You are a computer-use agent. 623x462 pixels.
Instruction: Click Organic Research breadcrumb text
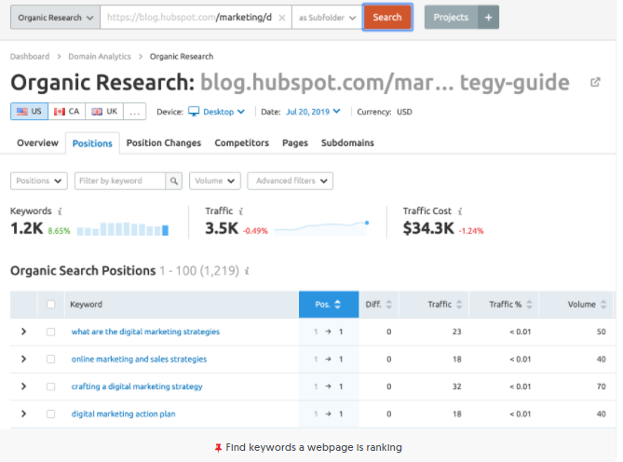click(182, 57)
